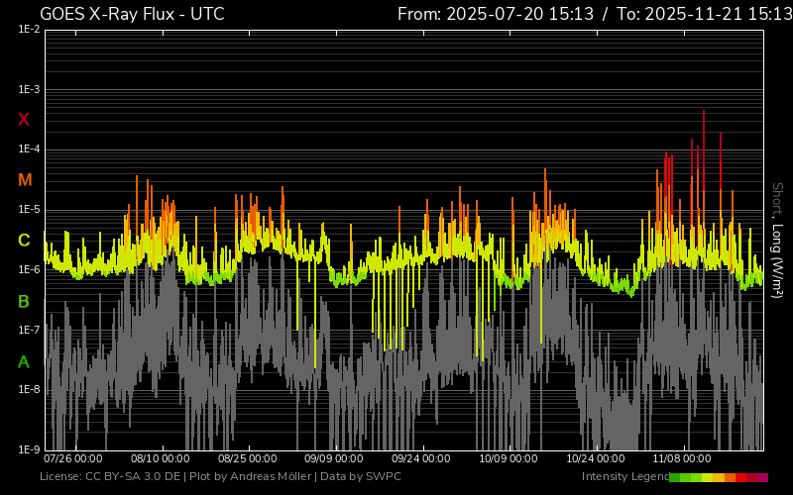Select the 07/26 00:00 time axis marker
Image resolution: width=793 pixels, height=495 pixels.
[x=73, y=459]
